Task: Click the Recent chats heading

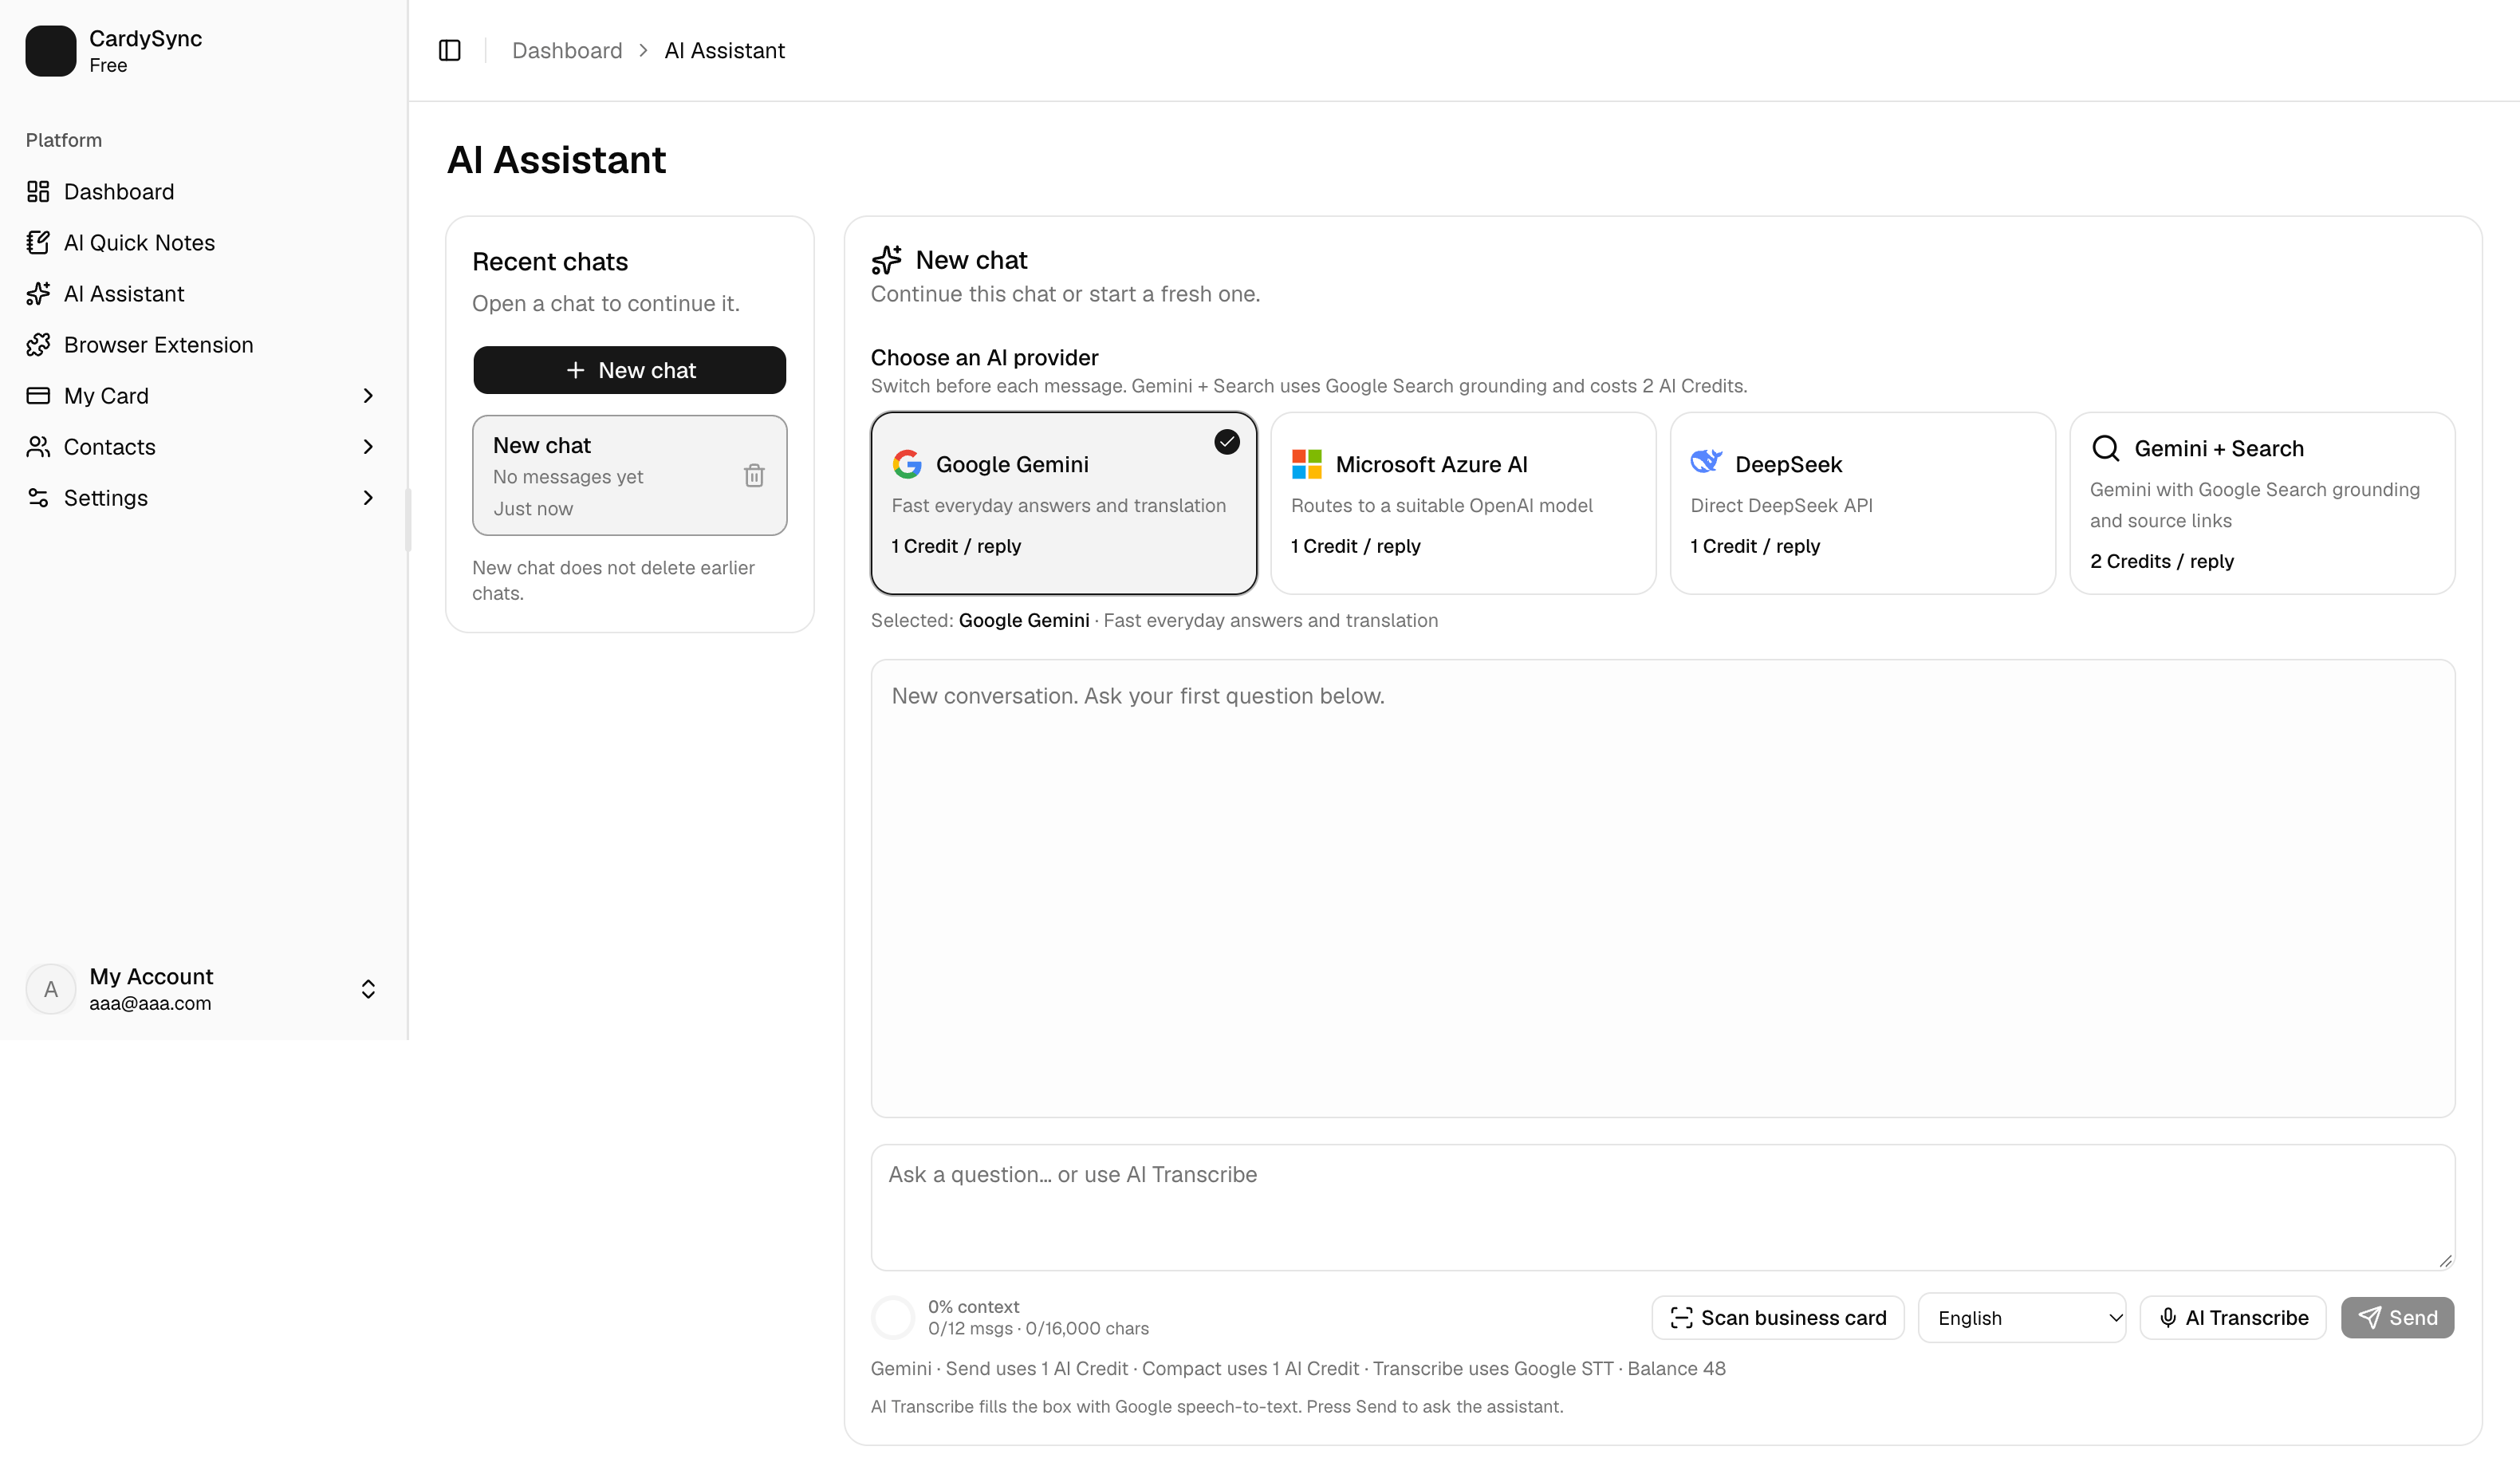Action: (x=550, y=261)
